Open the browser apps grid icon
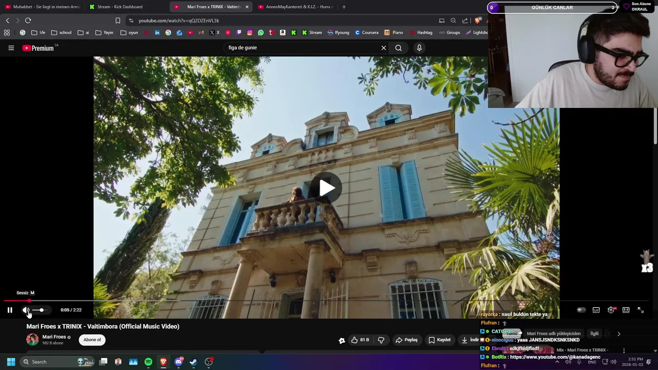Viewport: 658px width, 370px height. (7, 32)
